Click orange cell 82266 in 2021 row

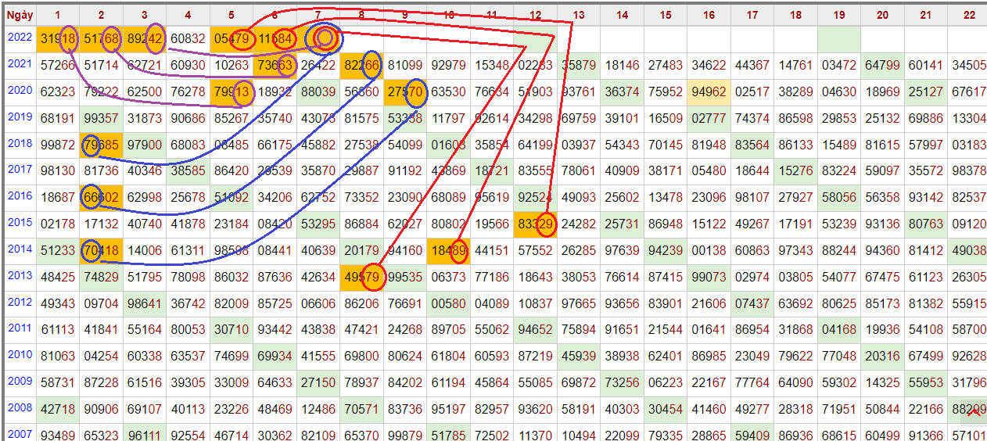pyautogui.click(x=362, y=65)
